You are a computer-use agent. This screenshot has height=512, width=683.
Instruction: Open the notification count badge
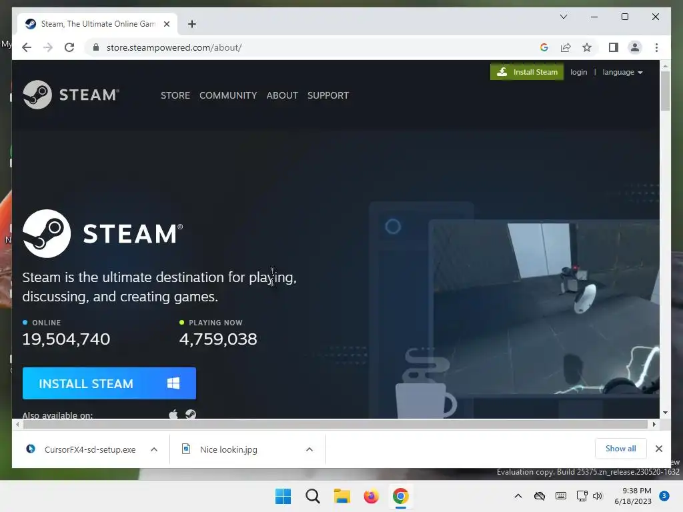tap(664, 496)
